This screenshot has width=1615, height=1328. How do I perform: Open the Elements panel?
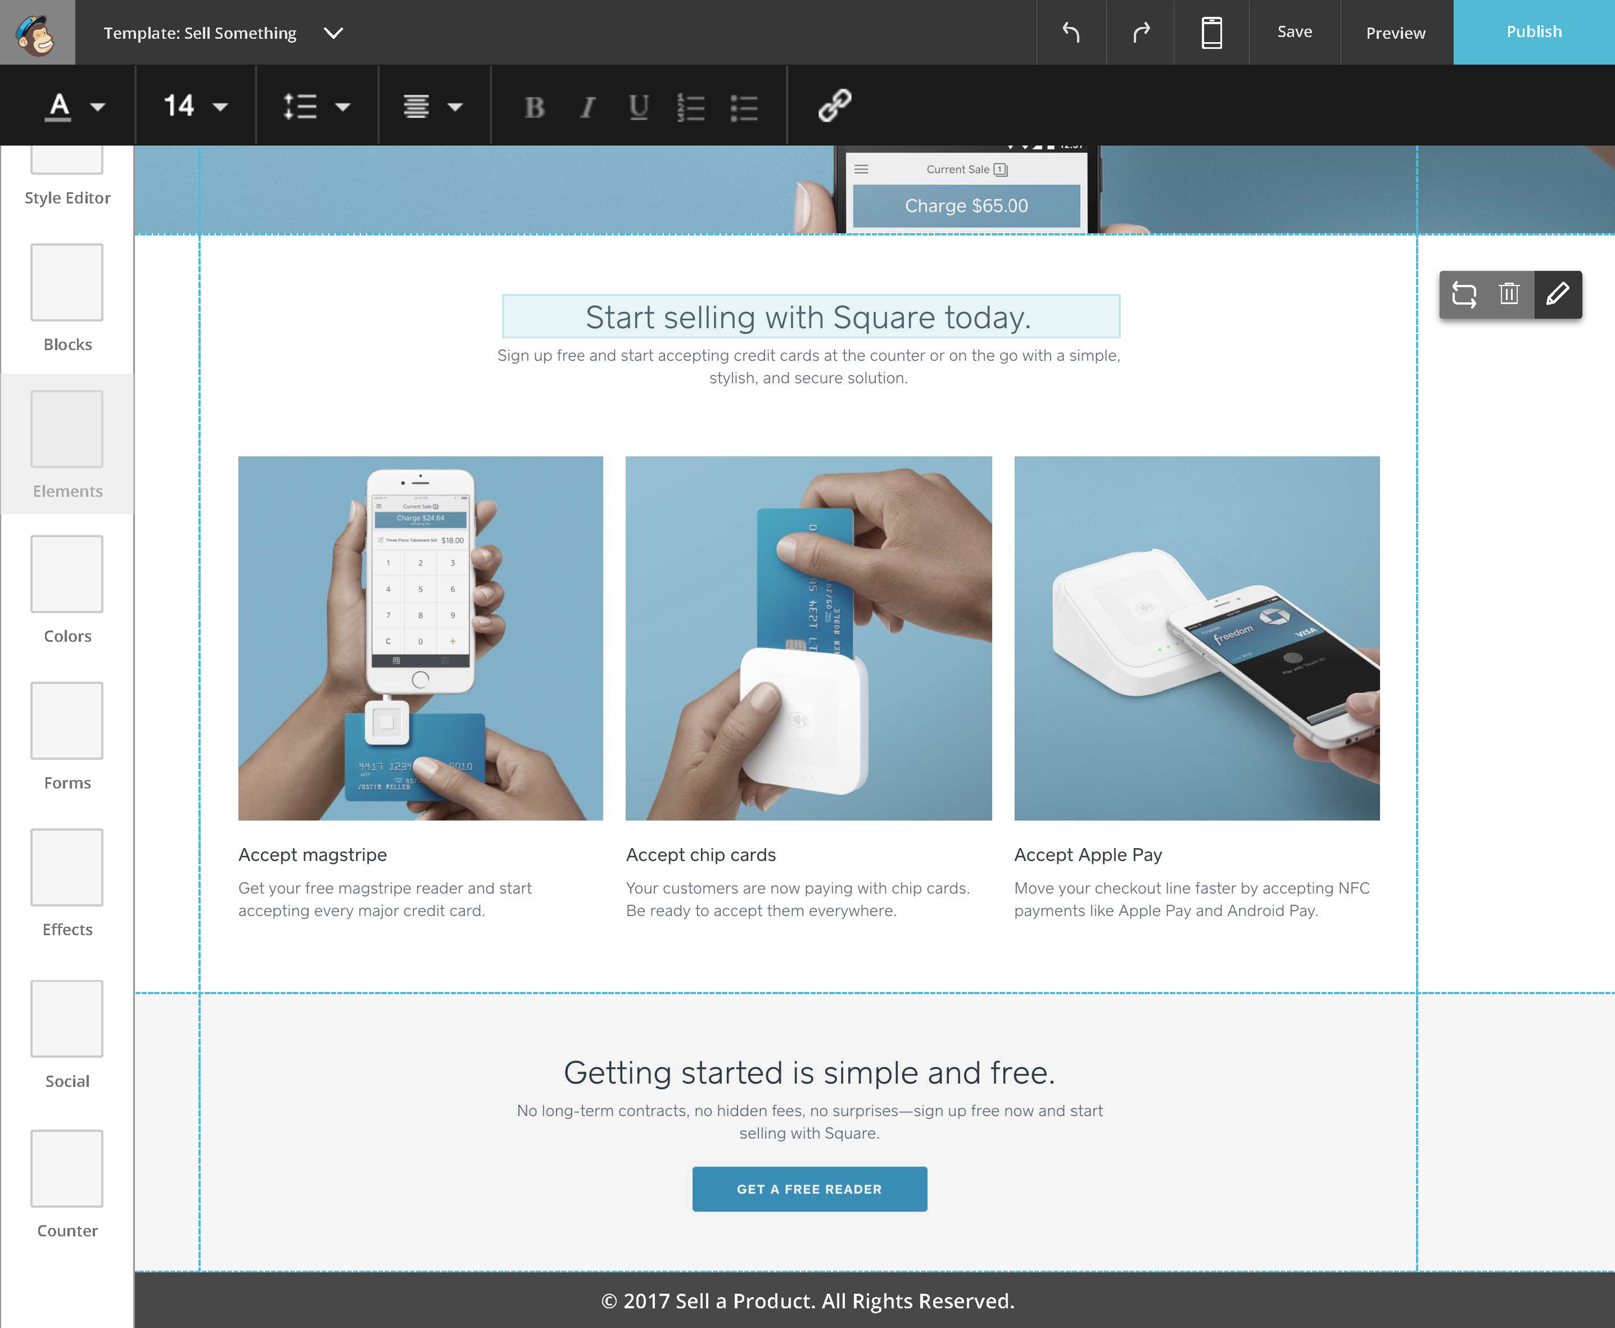[x=67, y=444]
